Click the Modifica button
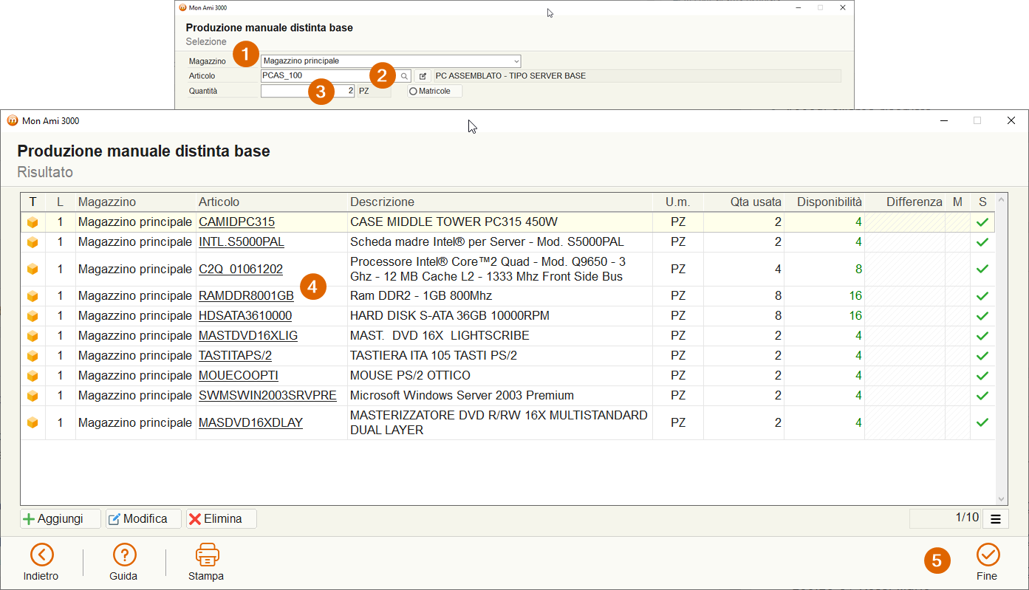The height and width of the screenshot is (590, 1029). 143,519
